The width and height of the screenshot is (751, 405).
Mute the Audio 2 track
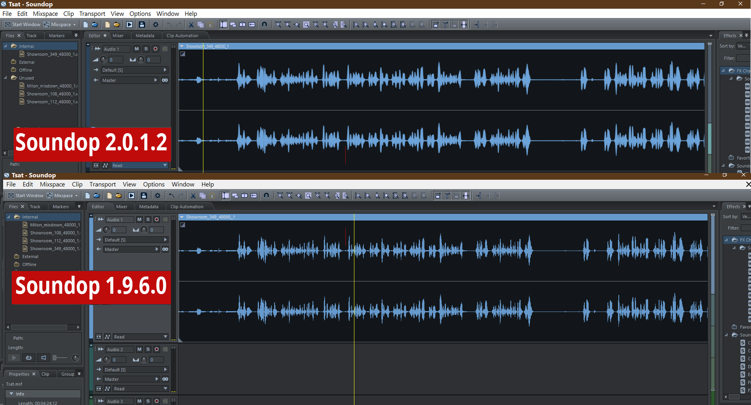point(139,350)
